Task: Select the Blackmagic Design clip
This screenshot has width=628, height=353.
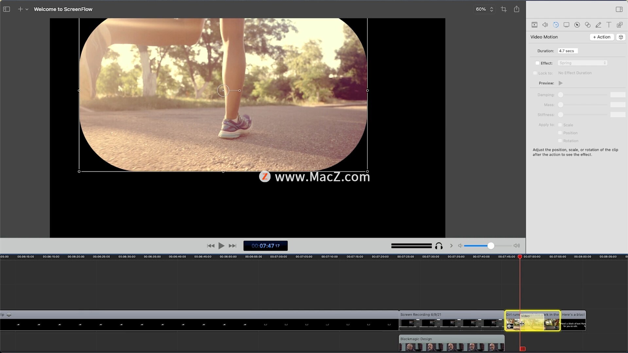Action: 451,343
